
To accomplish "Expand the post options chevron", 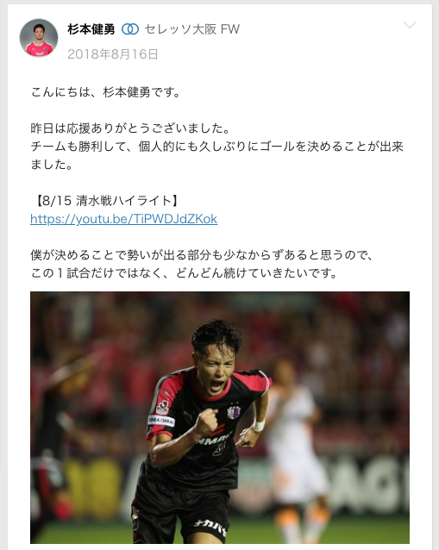I will (x=410, y=25).
